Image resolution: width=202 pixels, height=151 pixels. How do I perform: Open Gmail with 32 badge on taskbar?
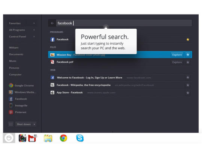point(32,138)
